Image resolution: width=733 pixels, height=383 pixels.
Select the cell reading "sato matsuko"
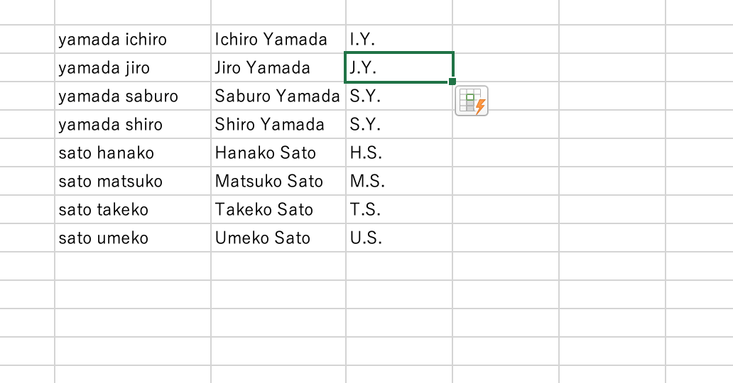[x=132, y=182]
